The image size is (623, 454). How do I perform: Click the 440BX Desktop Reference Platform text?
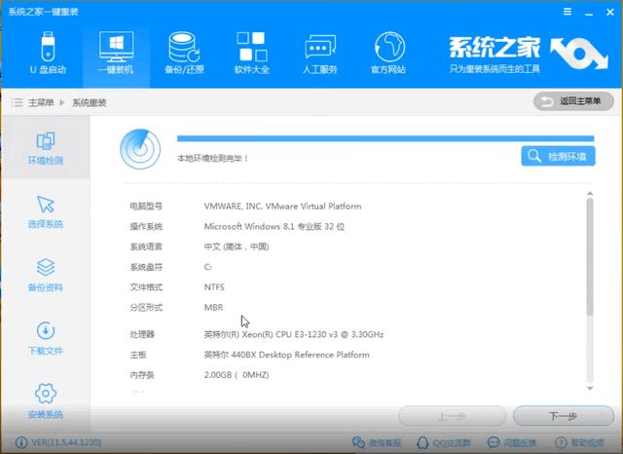286,355
